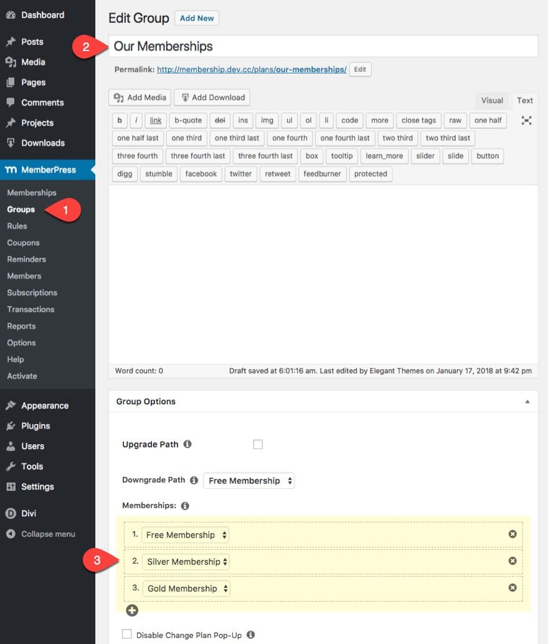Open Reports submenu item
Image resolution: width=548 pixels, height=644 pixels.
pos(21,326)
